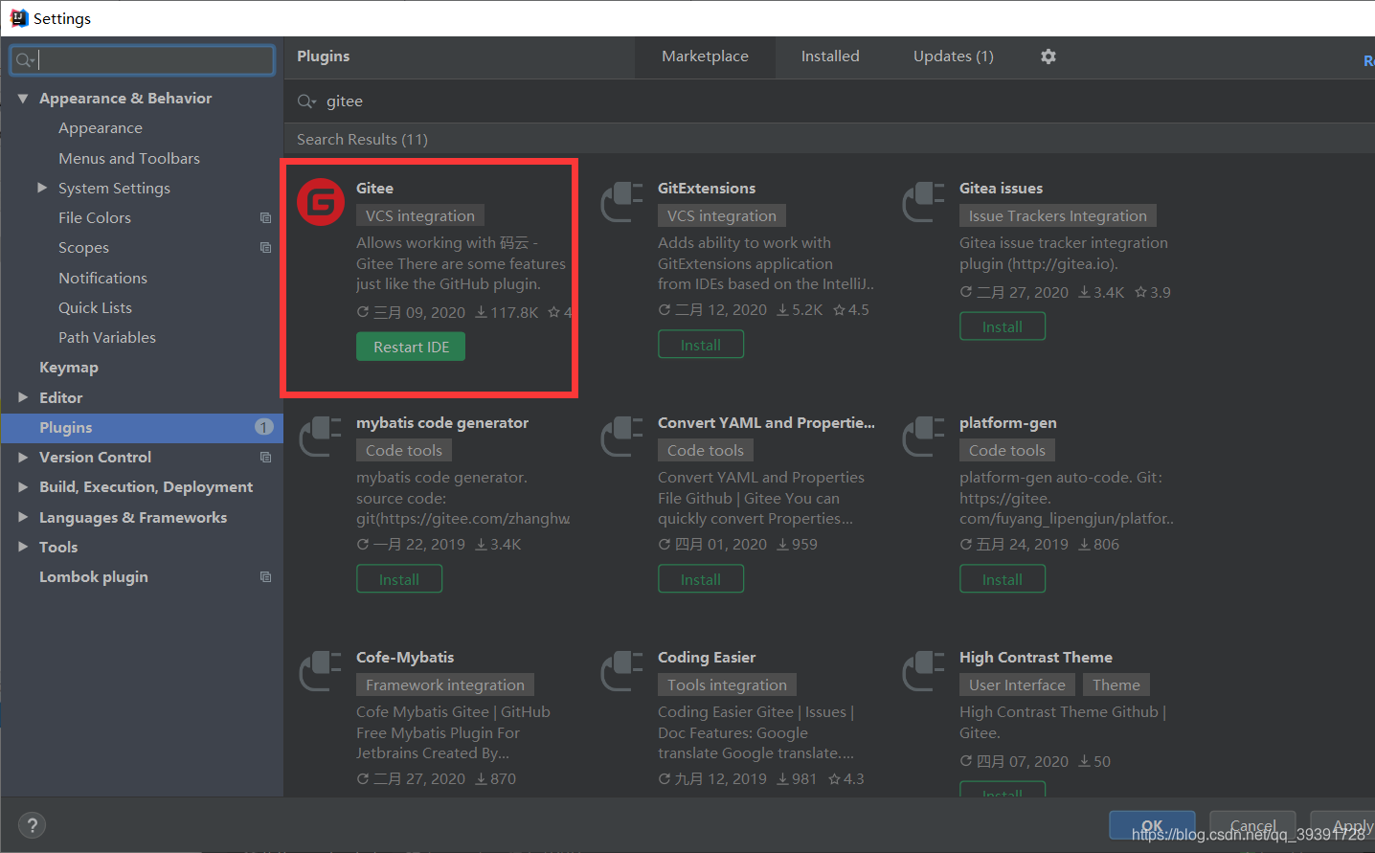1375x853 pixels.
Task: Click Framework integration tag under Cofe-Mybatis
Action: (x=445, y=685)
